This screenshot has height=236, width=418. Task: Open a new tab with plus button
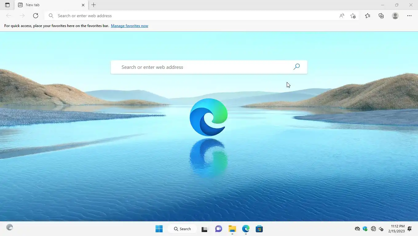click(x=94, y=5)
